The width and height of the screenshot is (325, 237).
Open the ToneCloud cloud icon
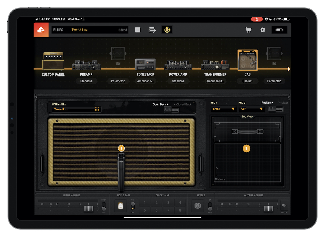pos(41,30)
